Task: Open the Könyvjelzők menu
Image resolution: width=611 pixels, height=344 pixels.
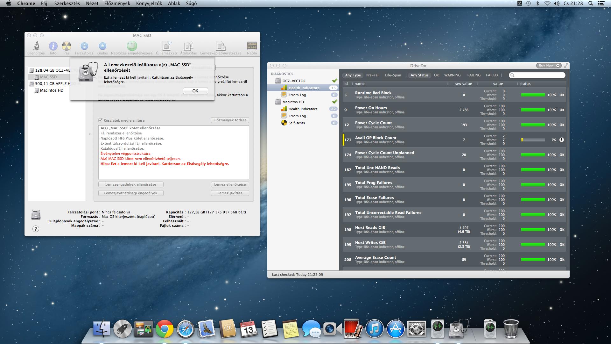Action: [149, 4]
